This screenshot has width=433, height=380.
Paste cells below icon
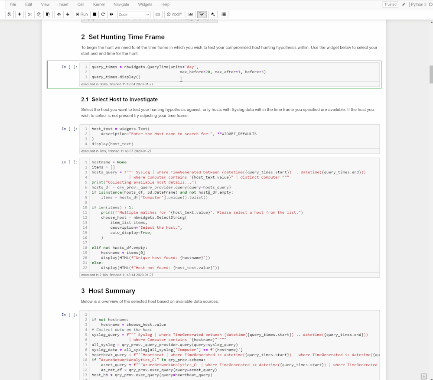tap(48, 14)
